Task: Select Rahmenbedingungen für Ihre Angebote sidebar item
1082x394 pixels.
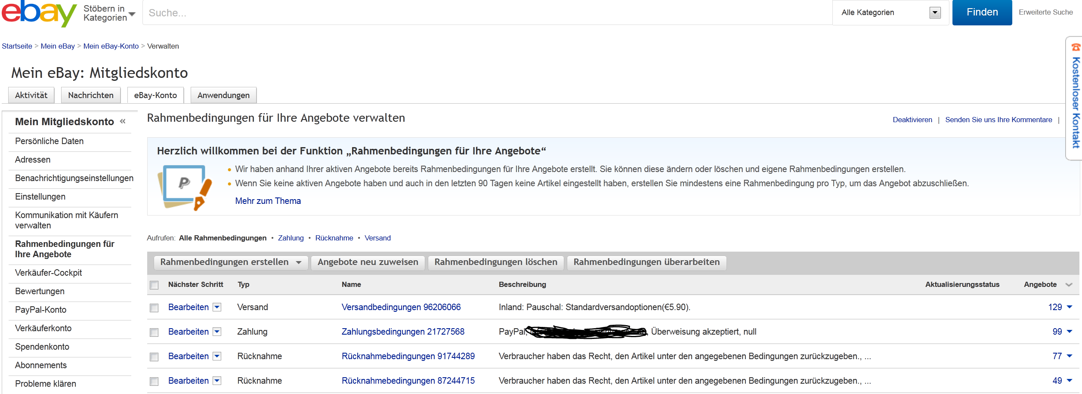Action: click(x=65, y=249)
